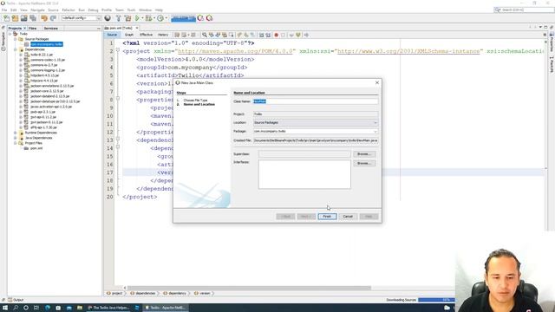
Task: Collapse the Source Packages node
Action: tap(16, 39)
